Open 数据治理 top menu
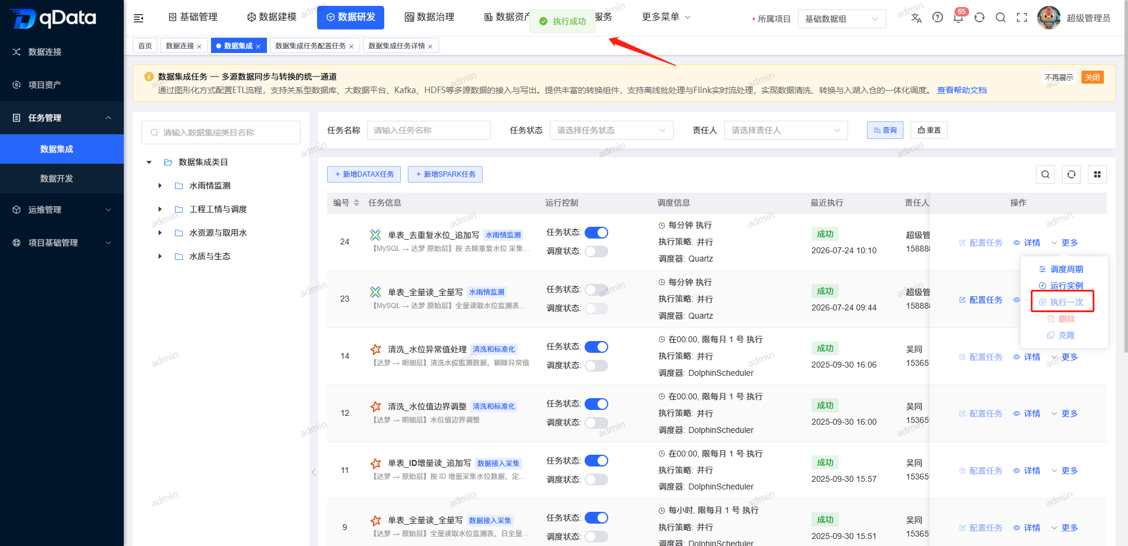 pyautogui.click(x=430, y=17)
